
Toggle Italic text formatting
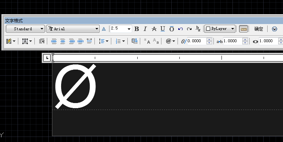(145, 29)
